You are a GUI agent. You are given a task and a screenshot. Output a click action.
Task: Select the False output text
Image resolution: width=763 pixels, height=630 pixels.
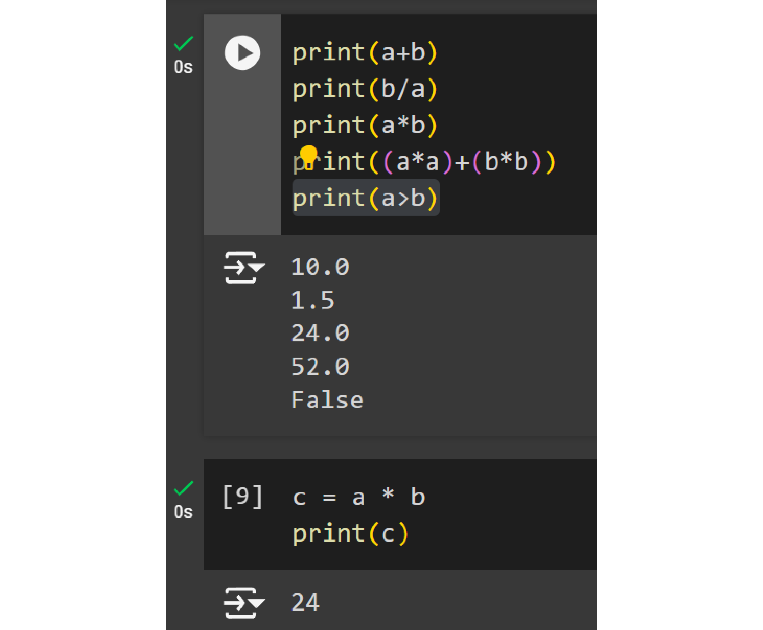tap(327, 400)
